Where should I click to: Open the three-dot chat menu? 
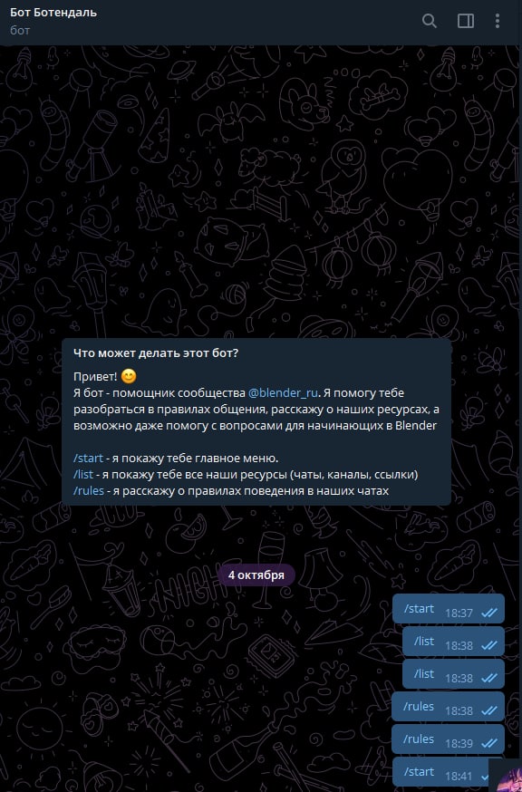[498, 21]
